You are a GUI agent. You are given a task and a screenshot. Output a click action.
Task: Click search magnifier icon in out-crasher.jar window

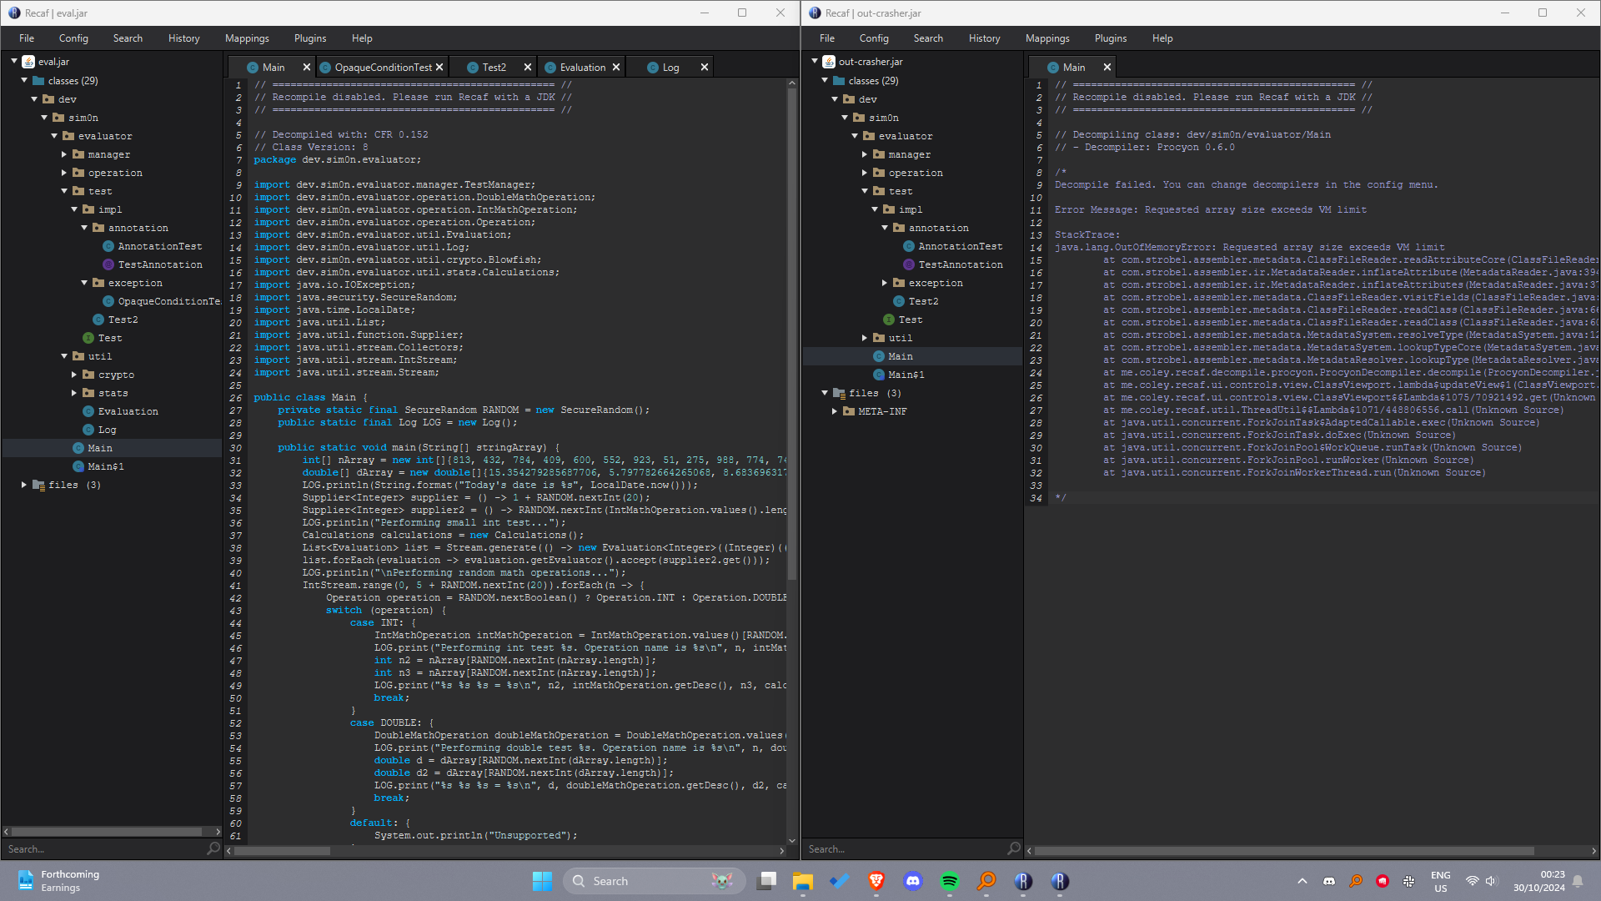[x=1013, y=848]
